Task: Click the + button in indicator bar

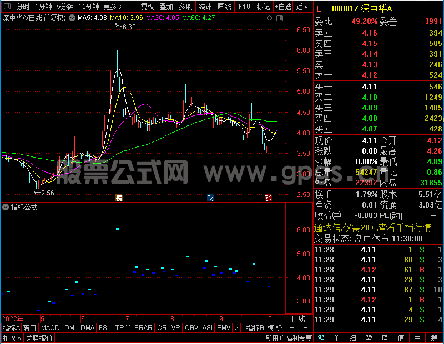Action: coord(292,328)
